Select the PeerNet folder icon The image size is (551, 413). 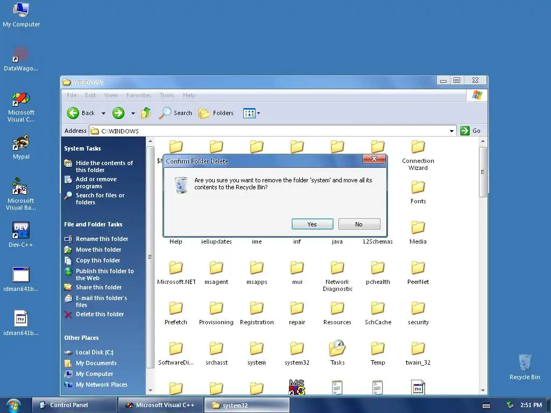point(418,268)
